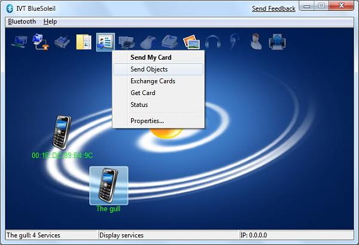Click the Bluetooth logo in title bar

click(10, 8)
